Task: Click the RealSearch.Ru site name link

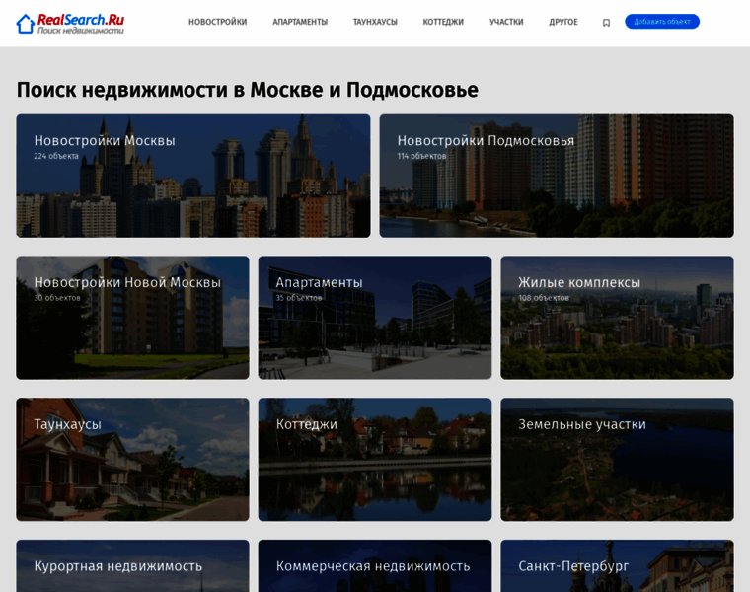Action: coord(80,20)
